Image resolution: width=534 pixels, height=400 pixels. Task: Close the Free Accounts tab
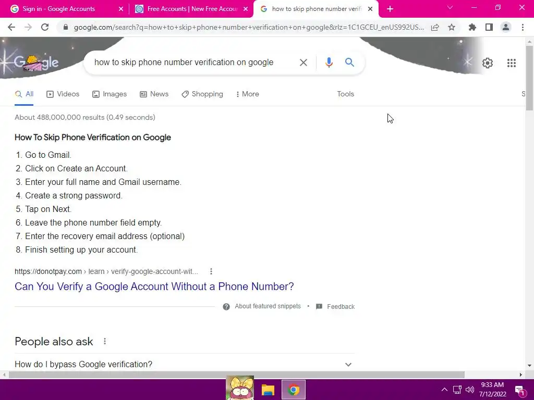(x=246, y=9)
